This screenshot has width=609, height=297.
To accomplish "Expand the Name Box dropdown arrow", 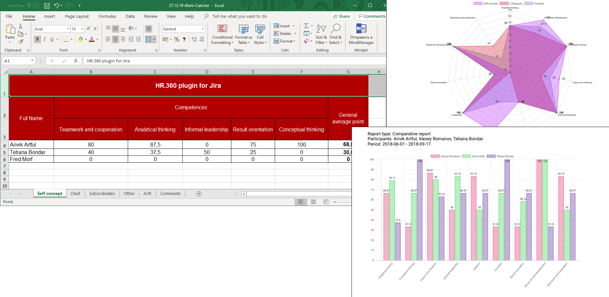I will point(32,61).
